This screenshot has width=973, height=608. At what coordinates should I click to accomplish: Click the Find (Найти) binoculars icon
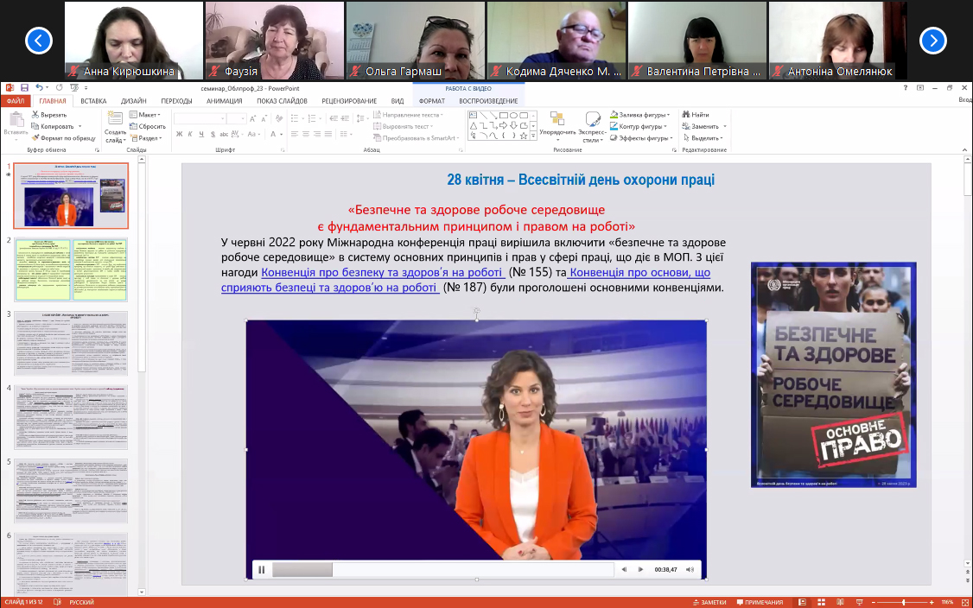coord(684,114)
